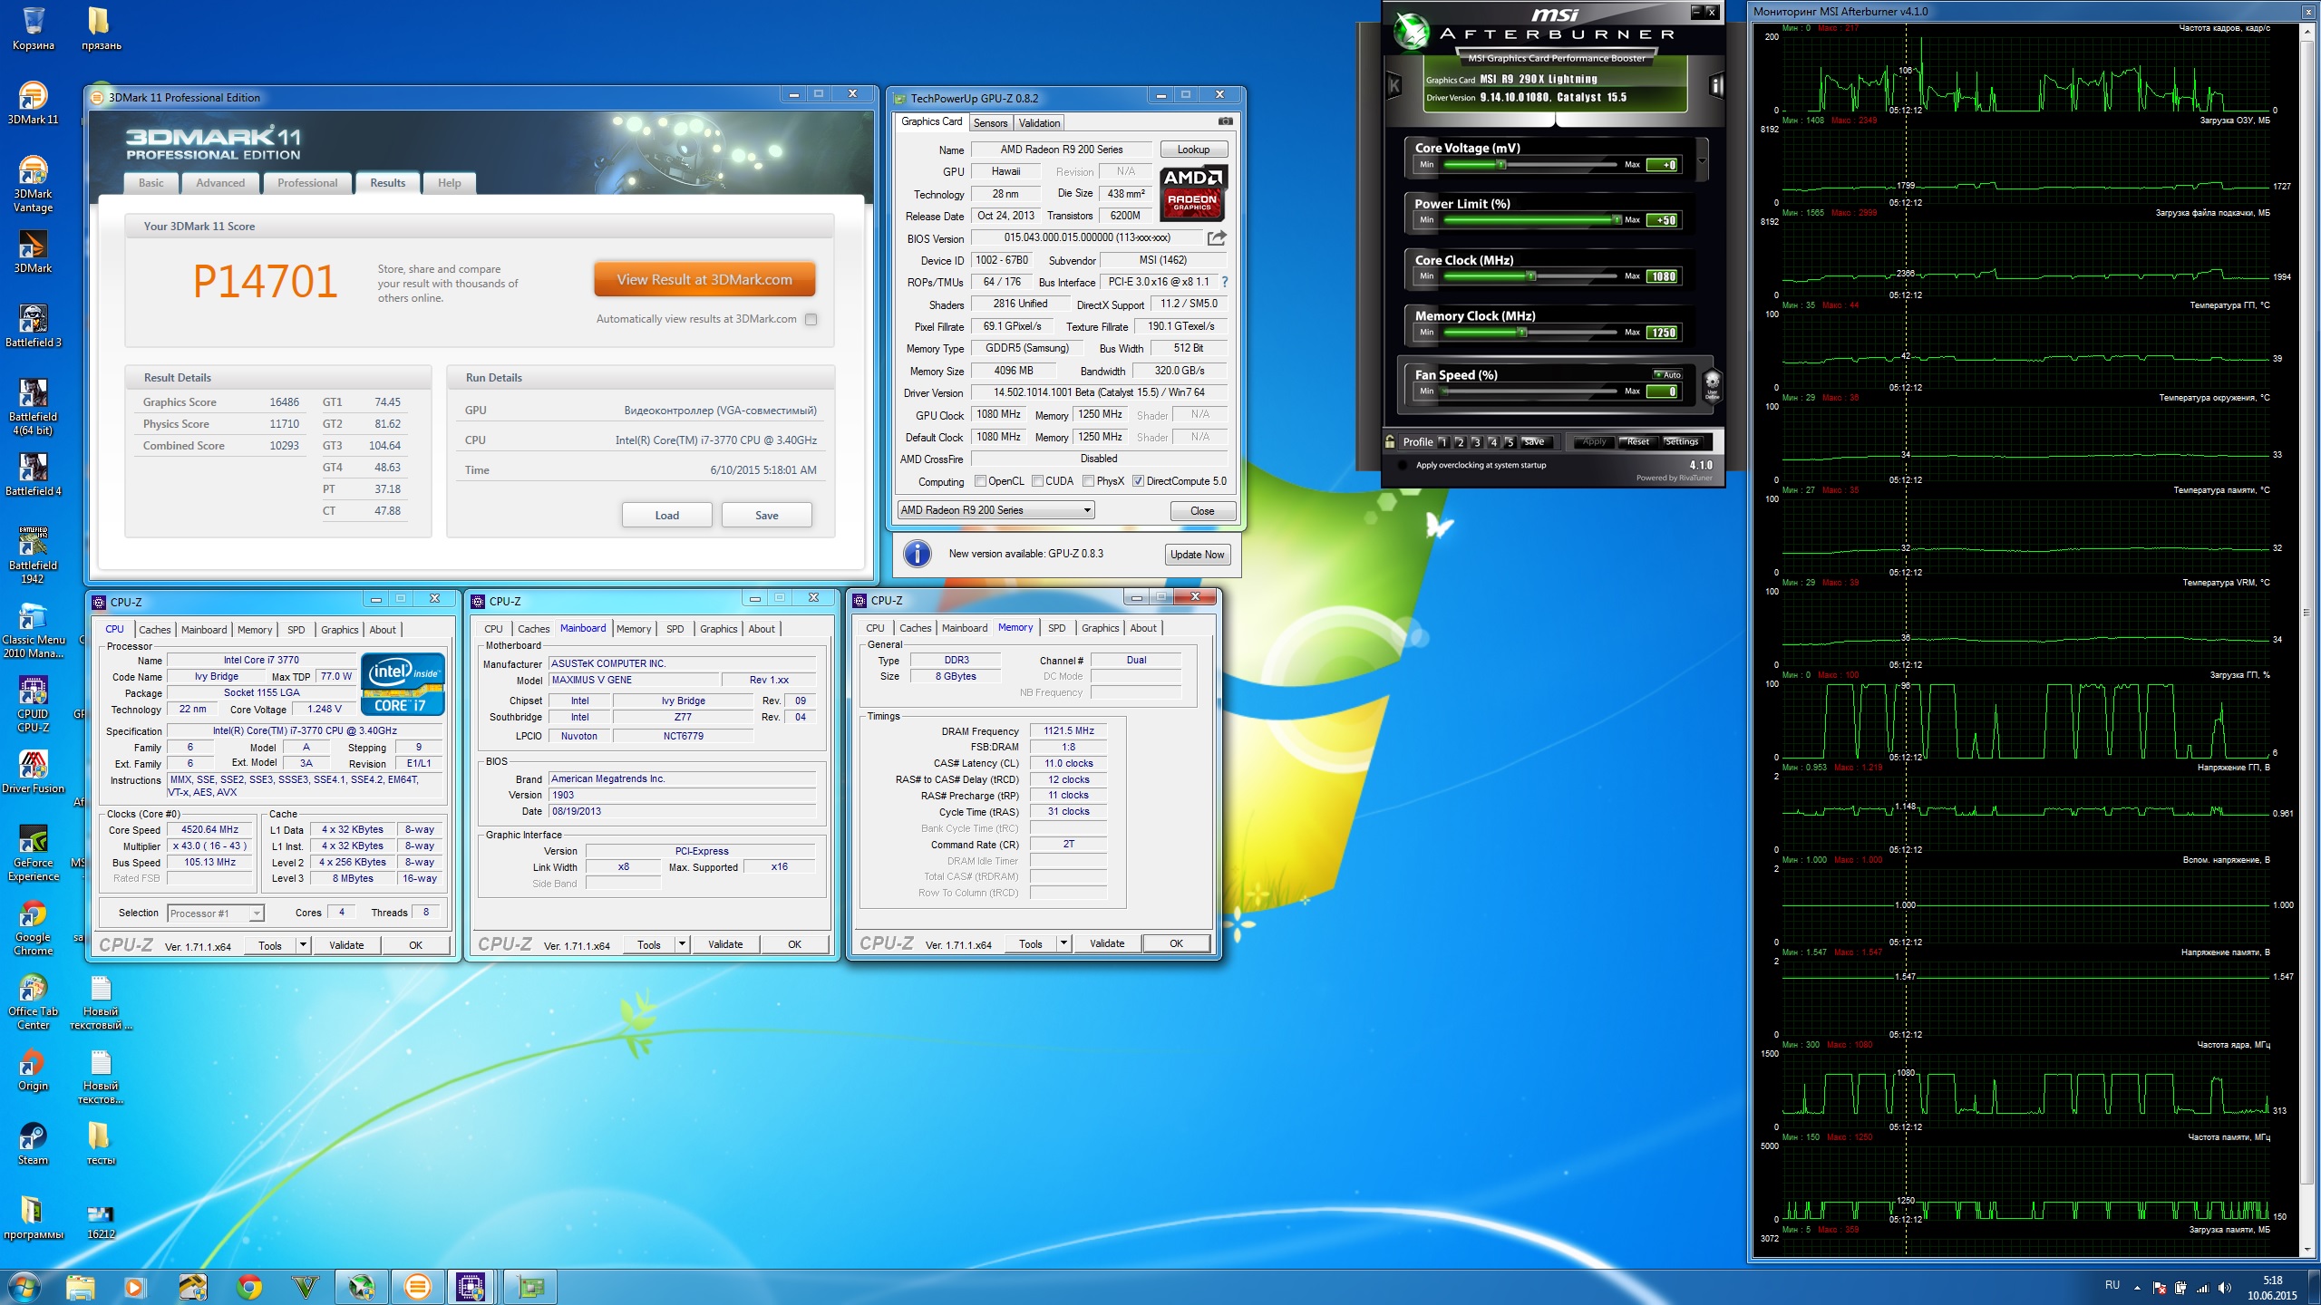Open the AMD Radeon R9 200 Series dropdown
Viewport: 2321px width, 1305px height.
(1086, 510)
